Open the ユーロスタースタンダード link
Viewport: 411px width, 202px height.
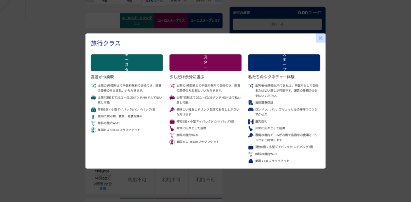pos(137,21)
